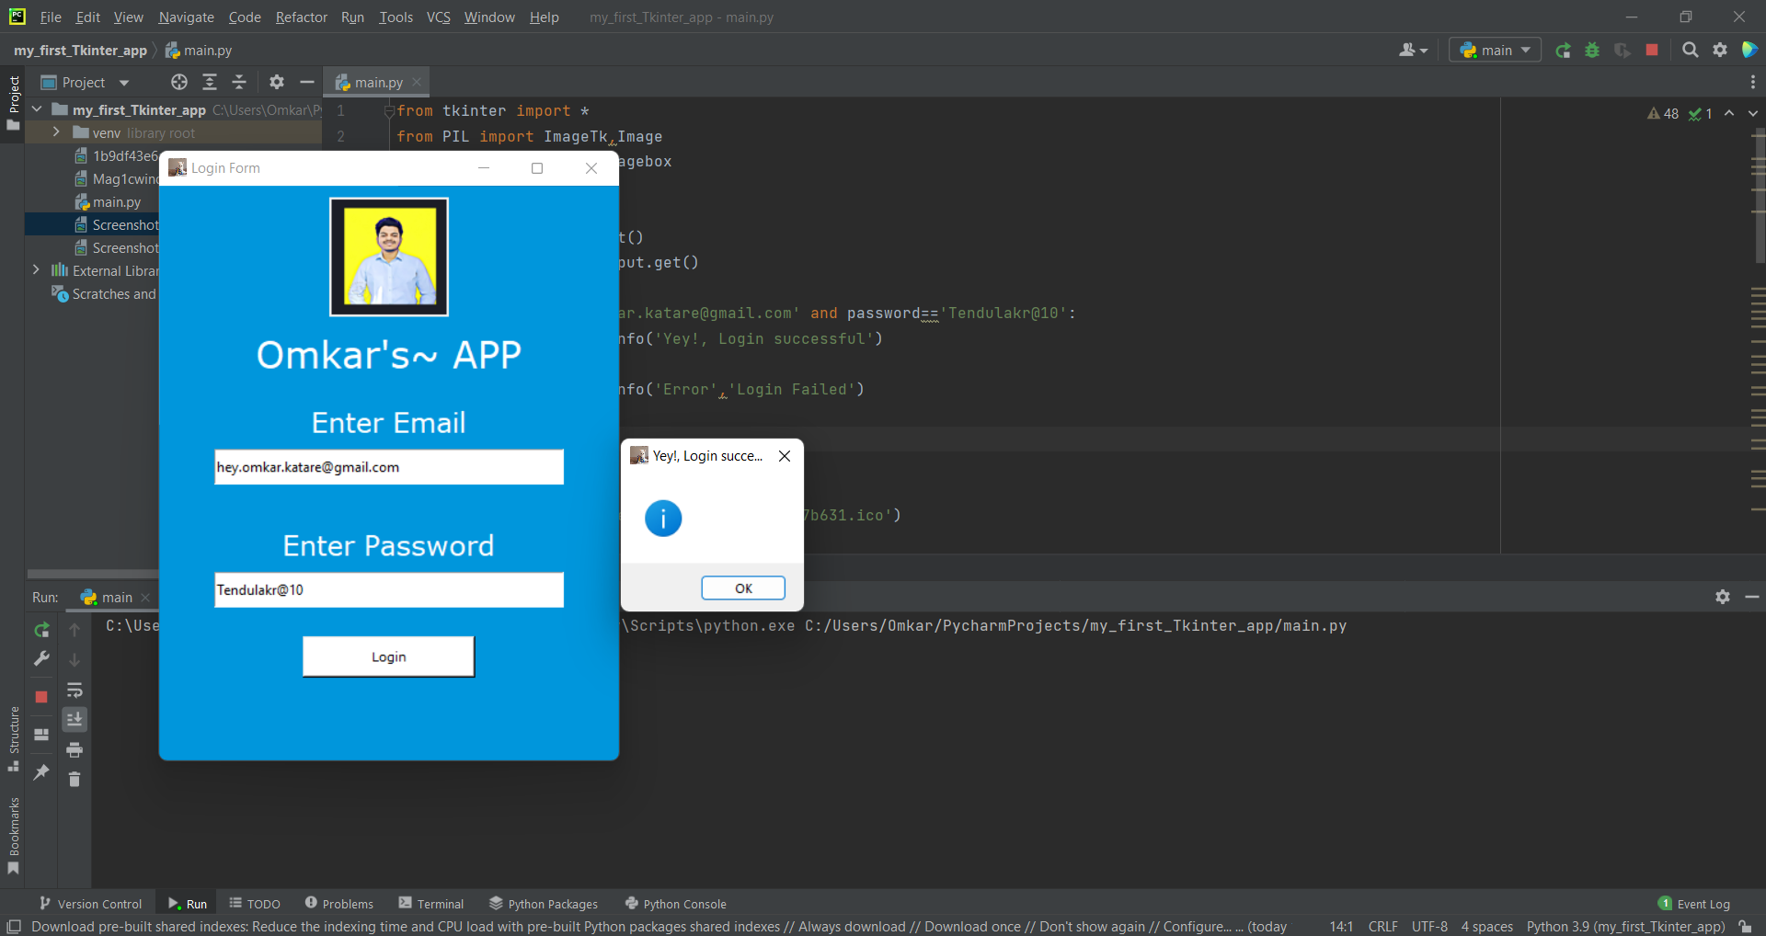The height and width of the screenshot is (936, 1766).
Task: Select the soft-wrap icon in the Run toolbar
Action: 74,691
